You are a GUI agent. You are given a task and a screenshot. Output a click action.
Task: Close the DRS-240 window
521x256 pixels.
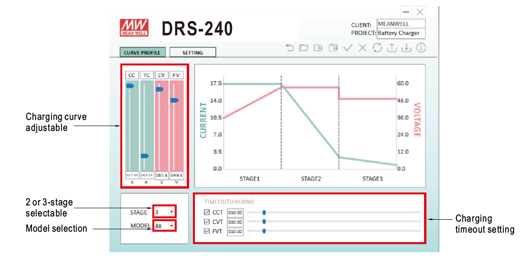pos(420,12)
